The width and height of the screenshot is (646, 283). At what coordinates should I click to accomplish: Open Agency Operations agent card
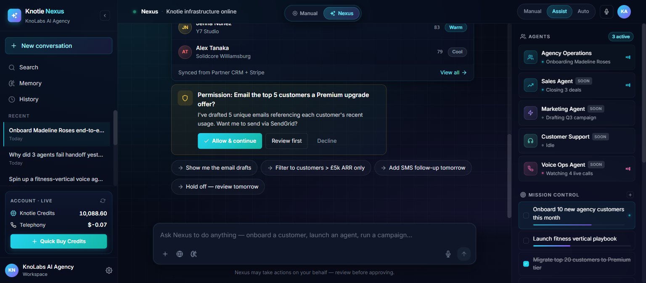[x=577, y=57]
